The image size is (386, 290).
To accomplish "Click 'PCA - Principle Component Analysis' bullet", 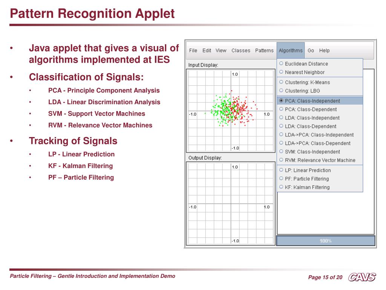I will (104, 91).
